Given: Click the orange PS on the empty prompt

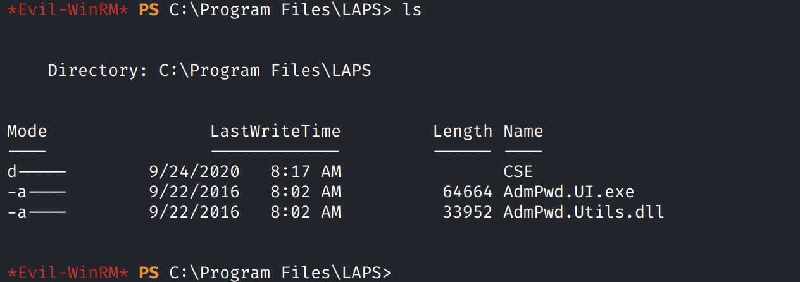Looking at the screenshot, I should (x=149, y=273).
